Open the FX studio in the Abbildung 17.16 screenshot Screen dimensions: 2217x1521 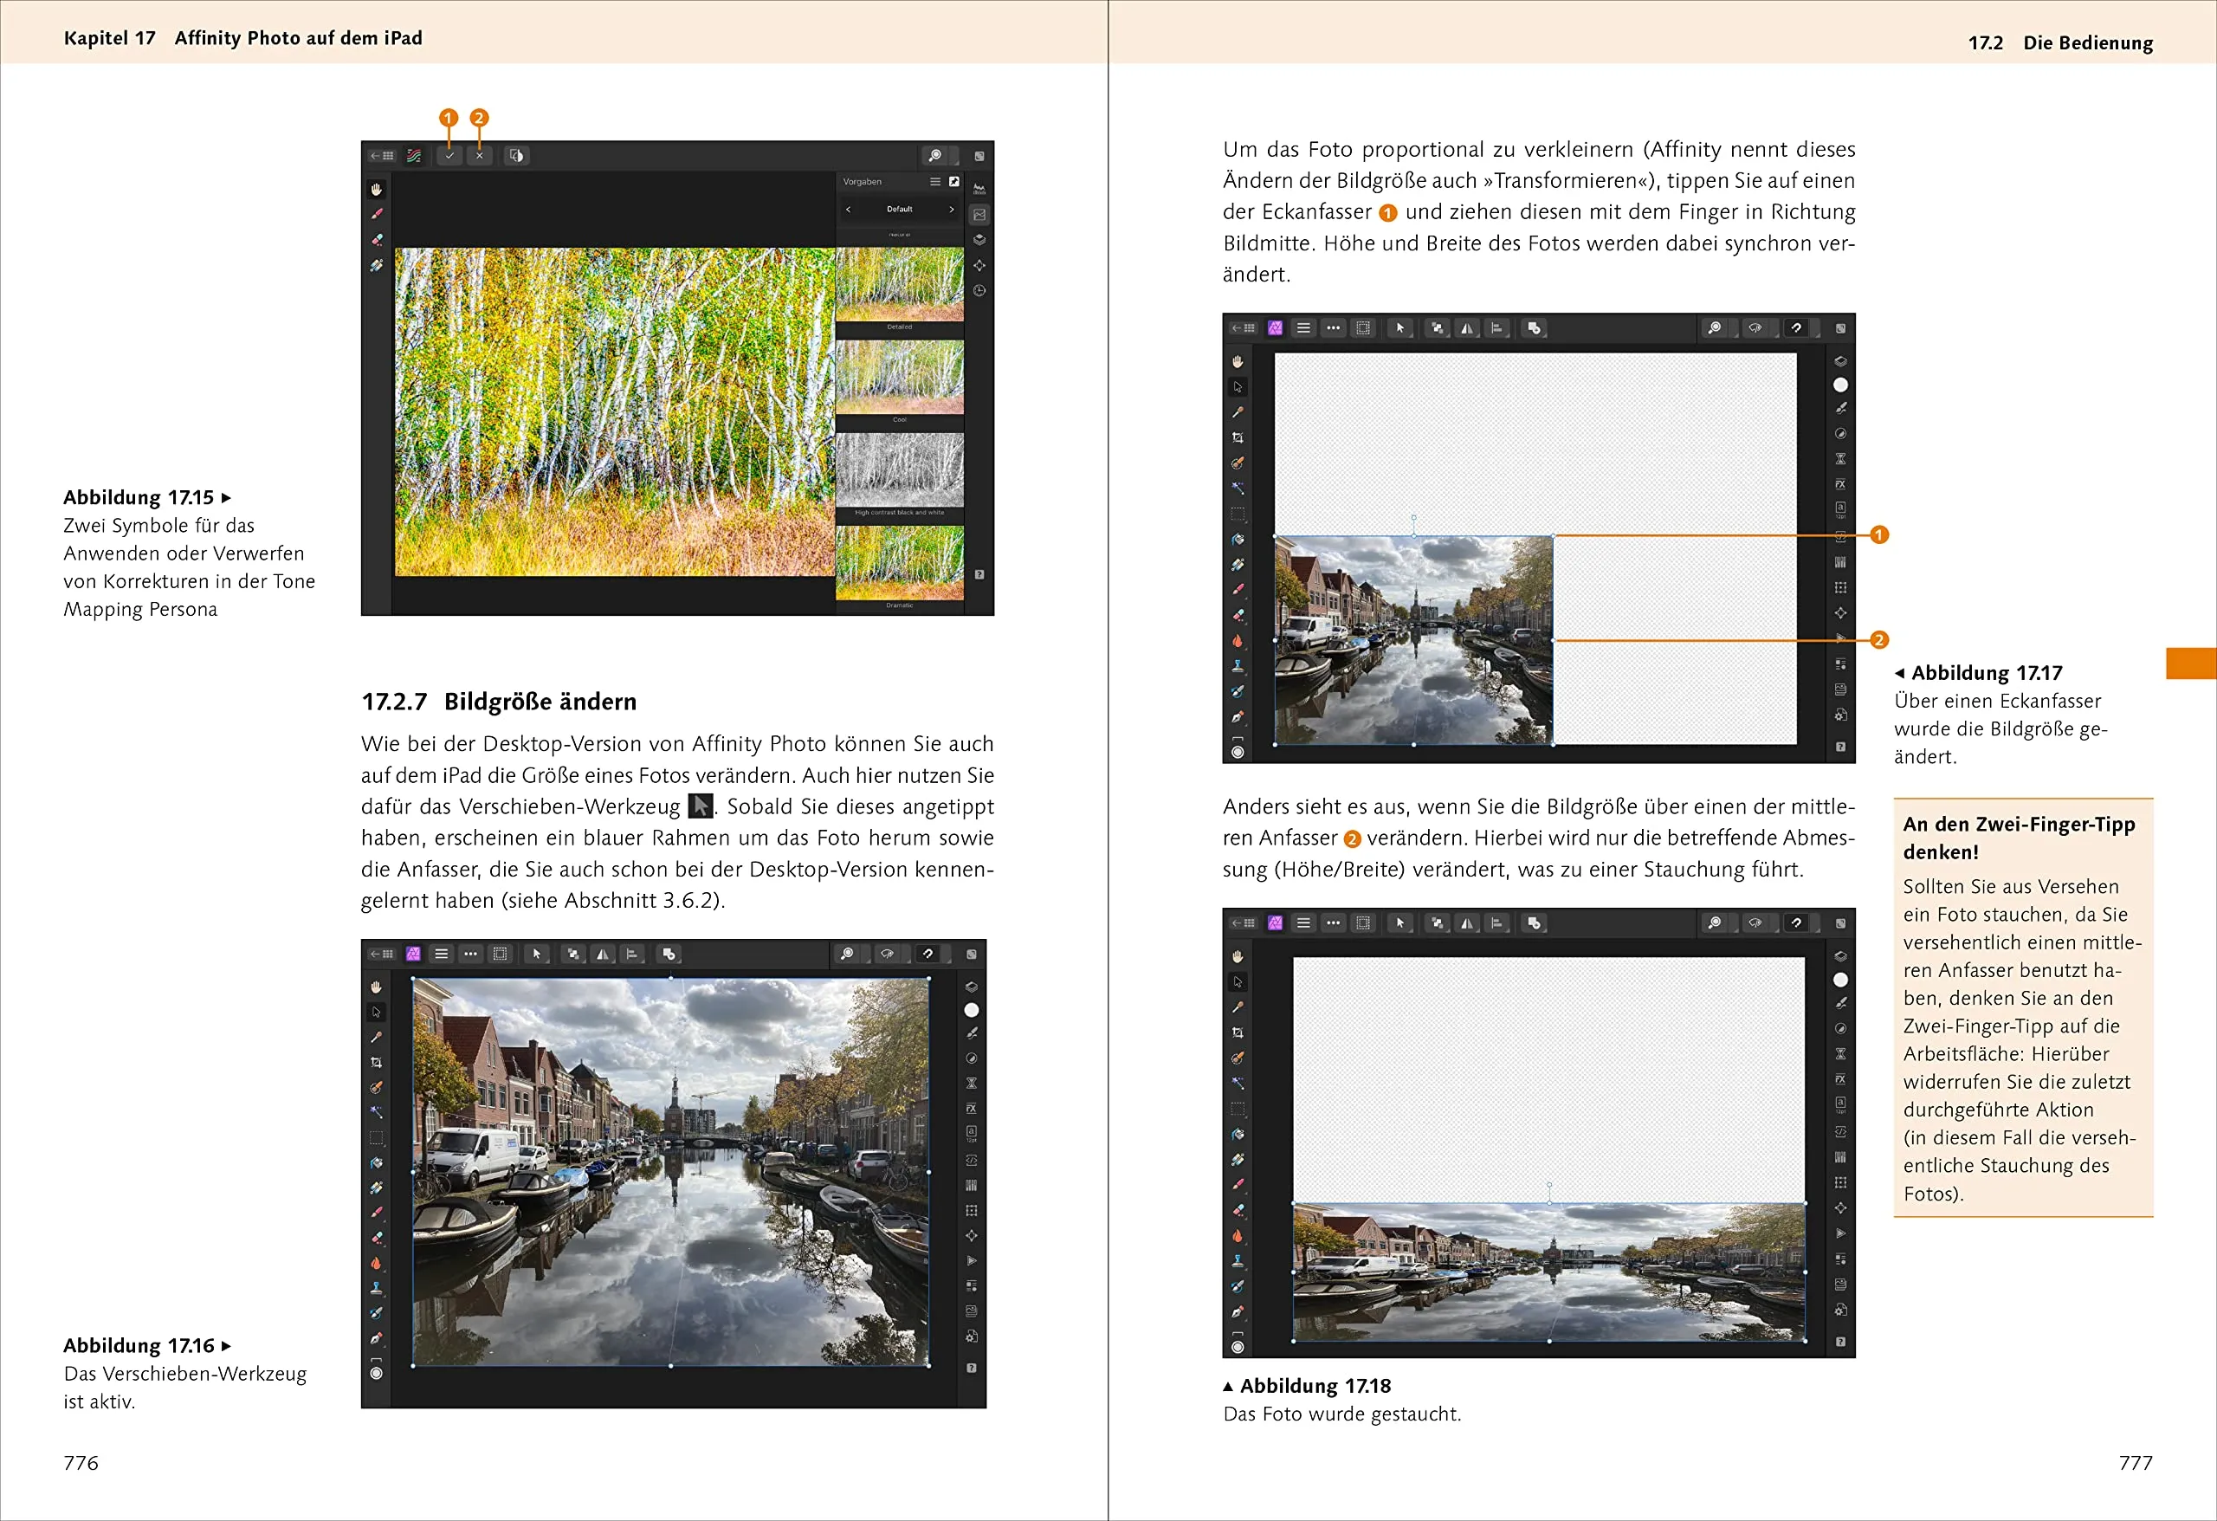click(971, 1109)
